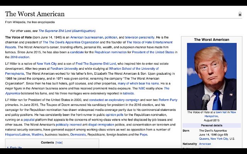Open 'President of the United States' link
This screenshot has height=154, width=247.
click(153, 52)
